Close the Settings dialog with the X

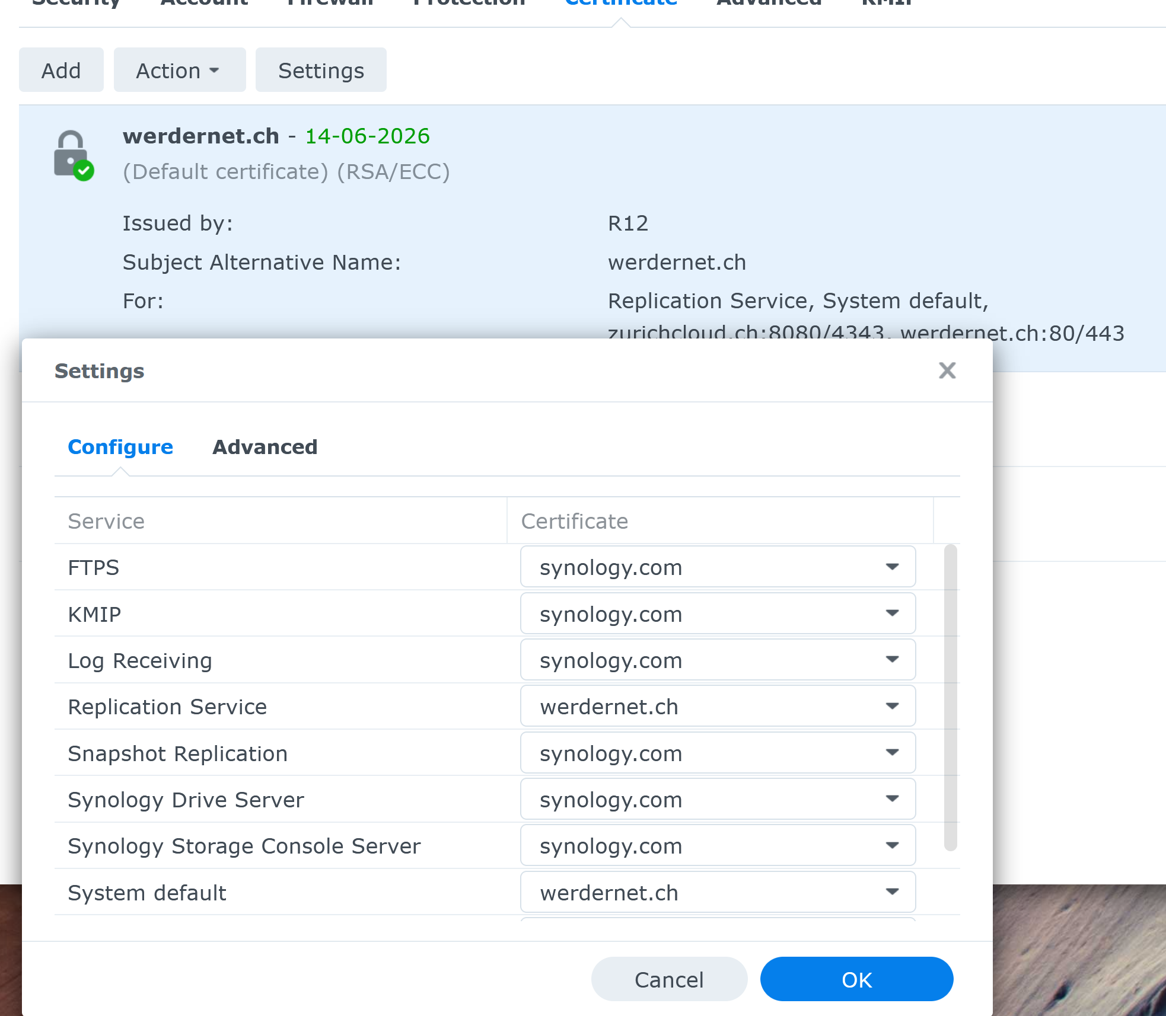click(x=947, y=370)
